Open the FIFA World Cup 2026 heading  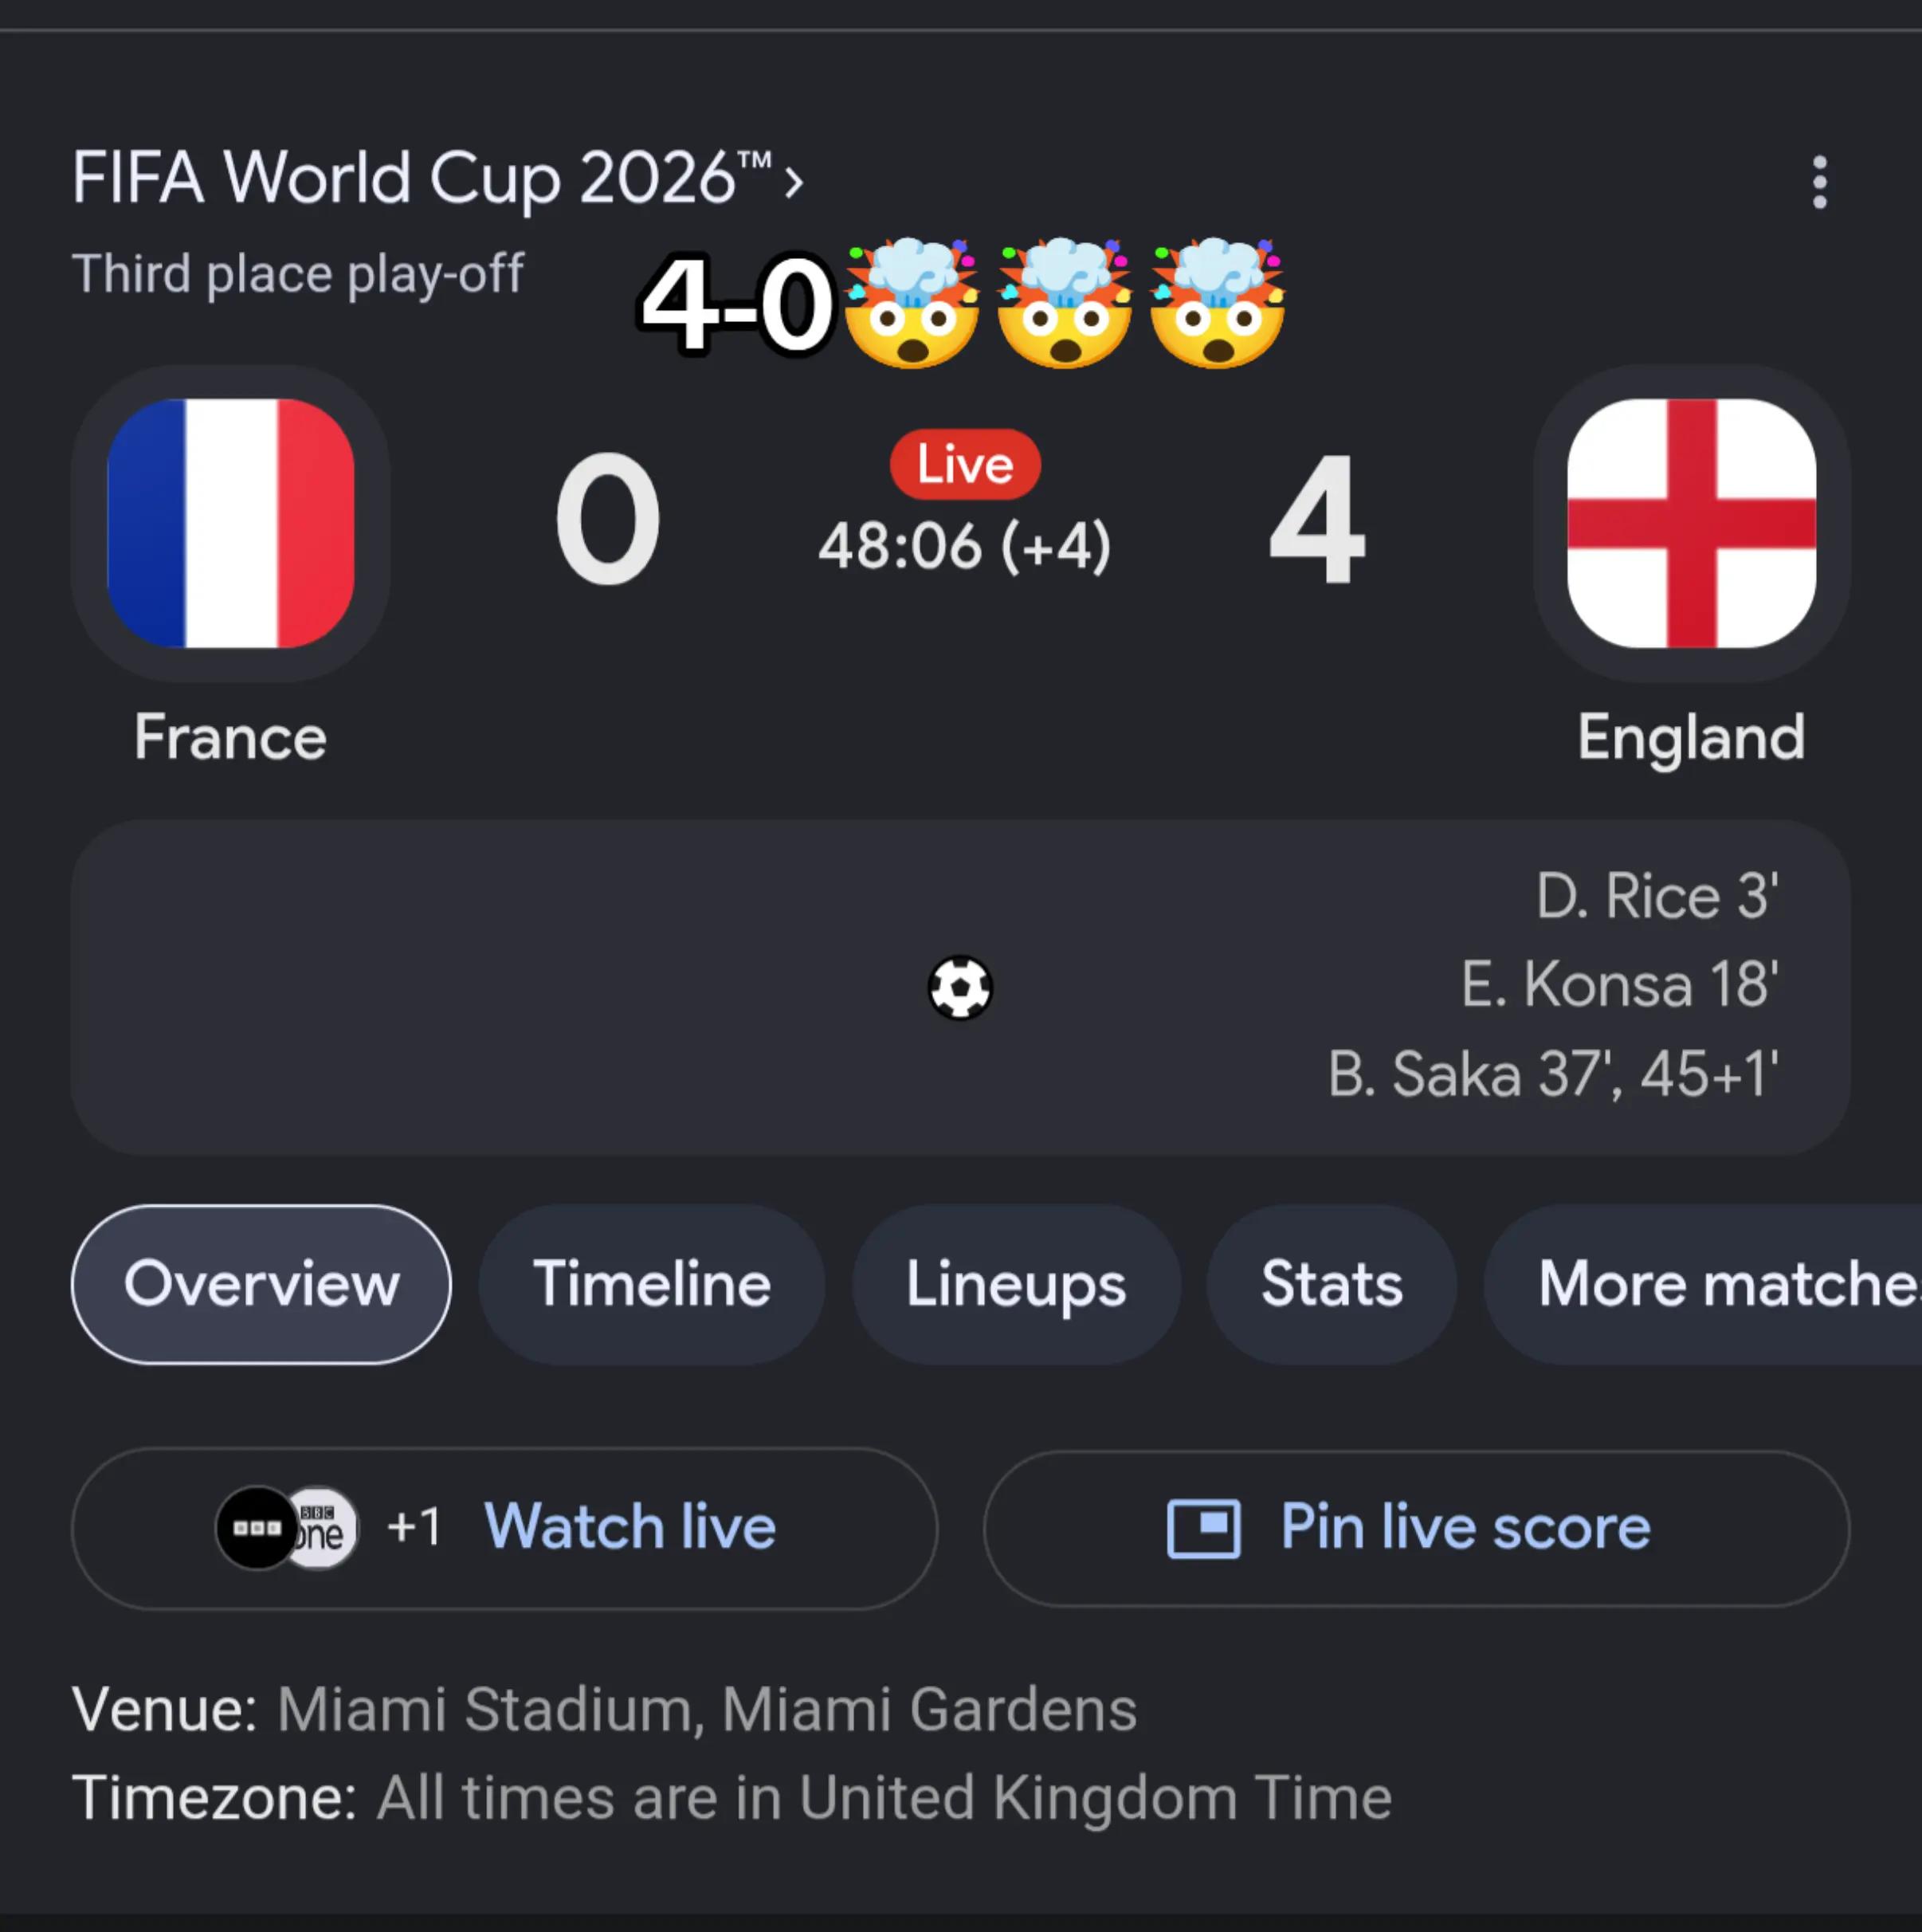pos(422,179)
